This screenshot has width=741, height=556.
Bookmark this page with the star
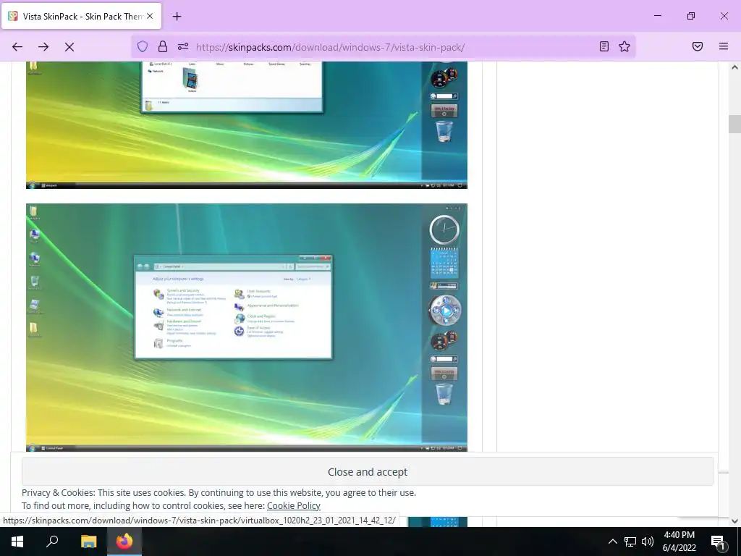click(x=624, y=46)
